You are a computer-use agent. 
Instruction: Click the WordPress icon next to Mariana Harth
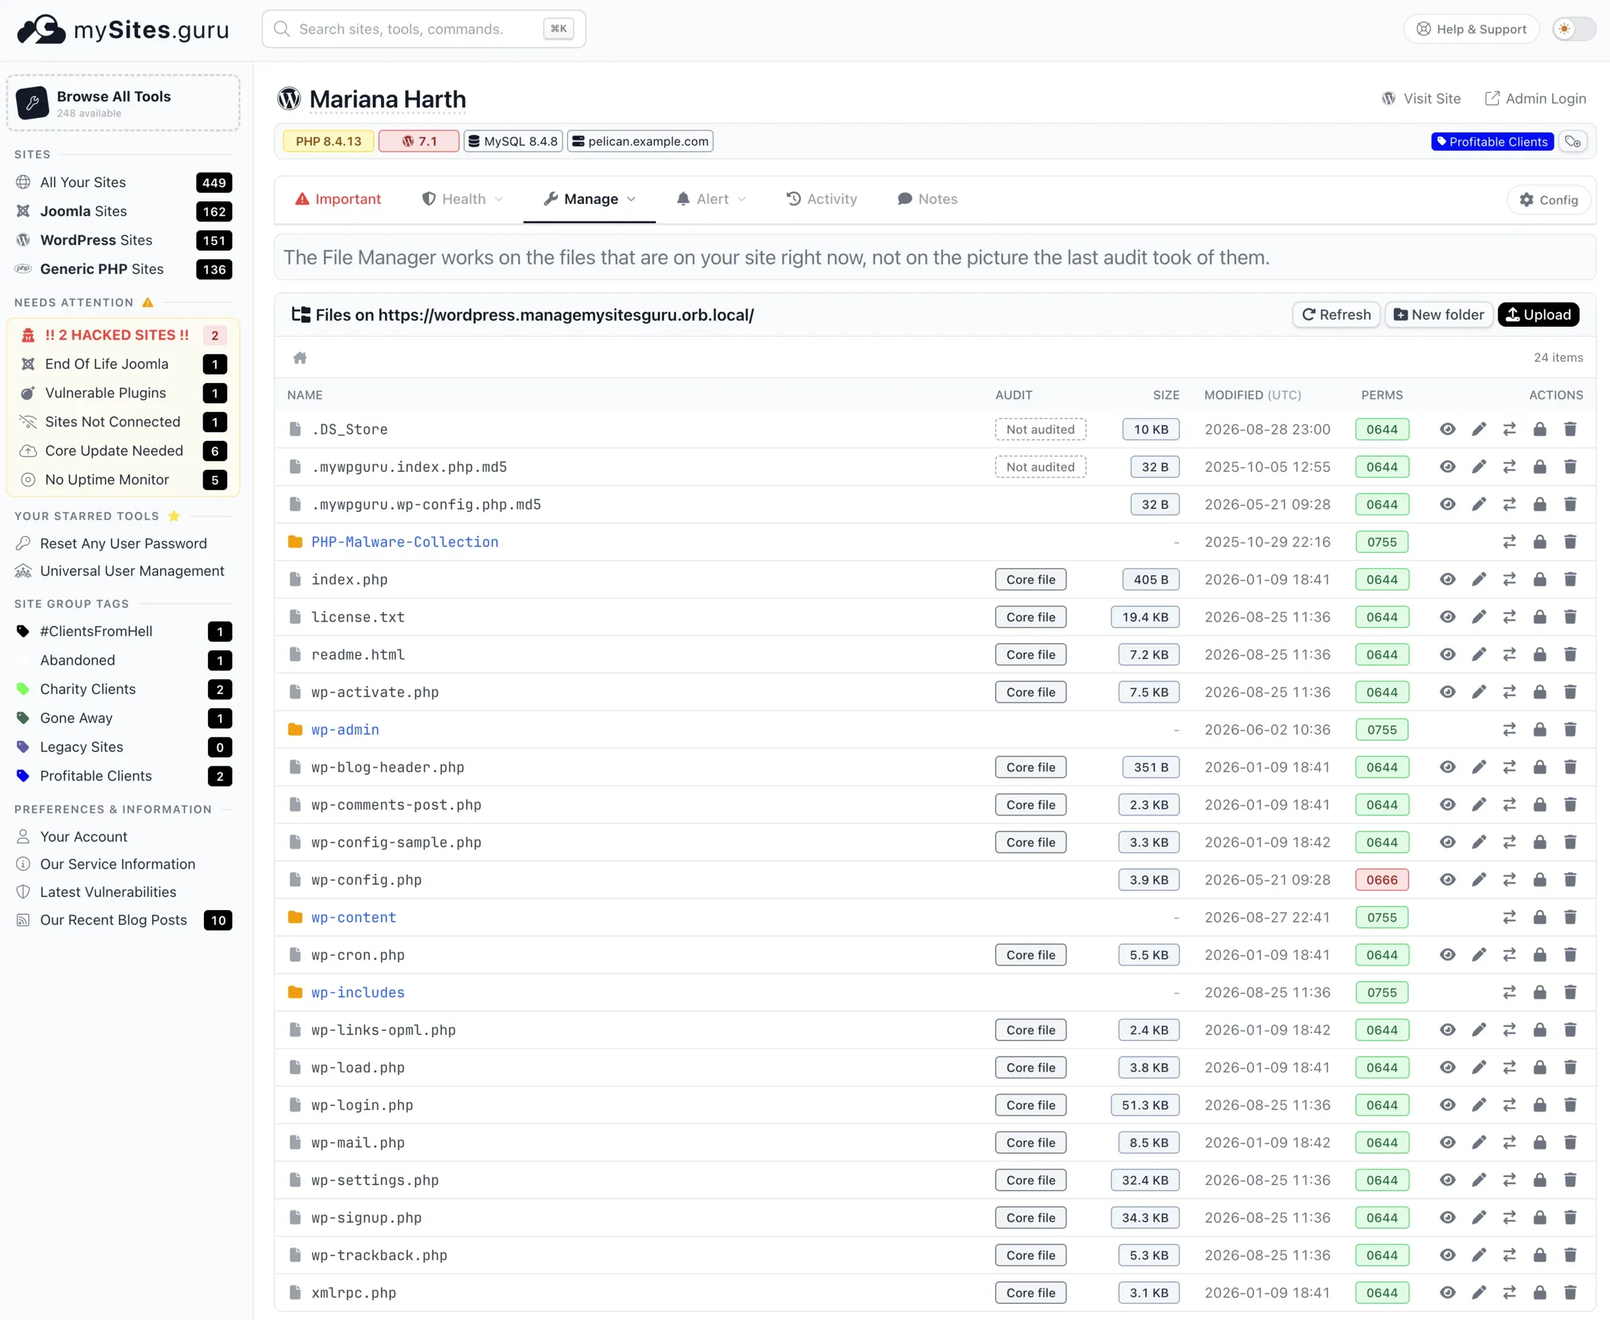289,99
